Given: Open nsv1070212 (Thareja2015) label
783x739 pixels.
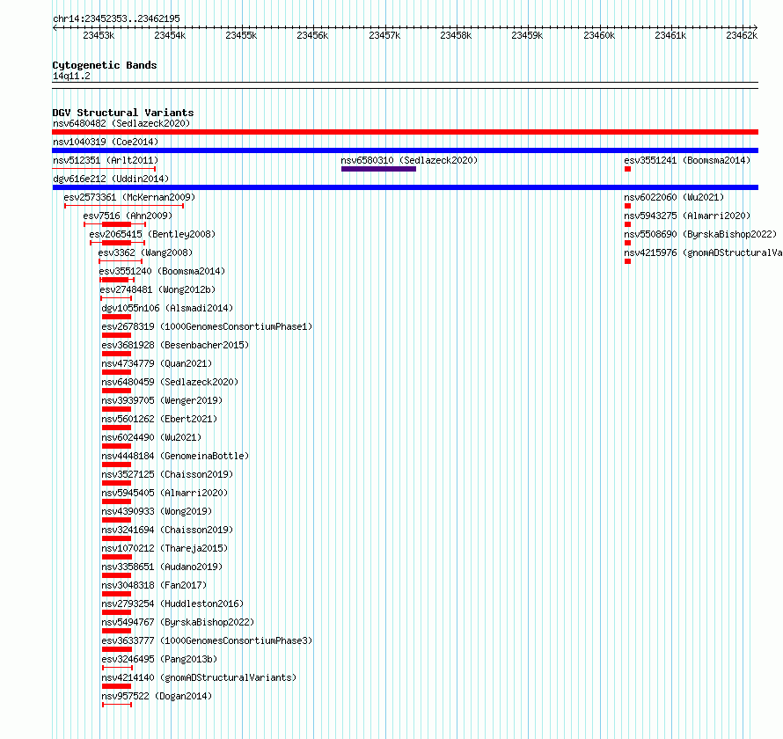Looking at the screenshot, I should pyautogui.click(x=165, y=548).
